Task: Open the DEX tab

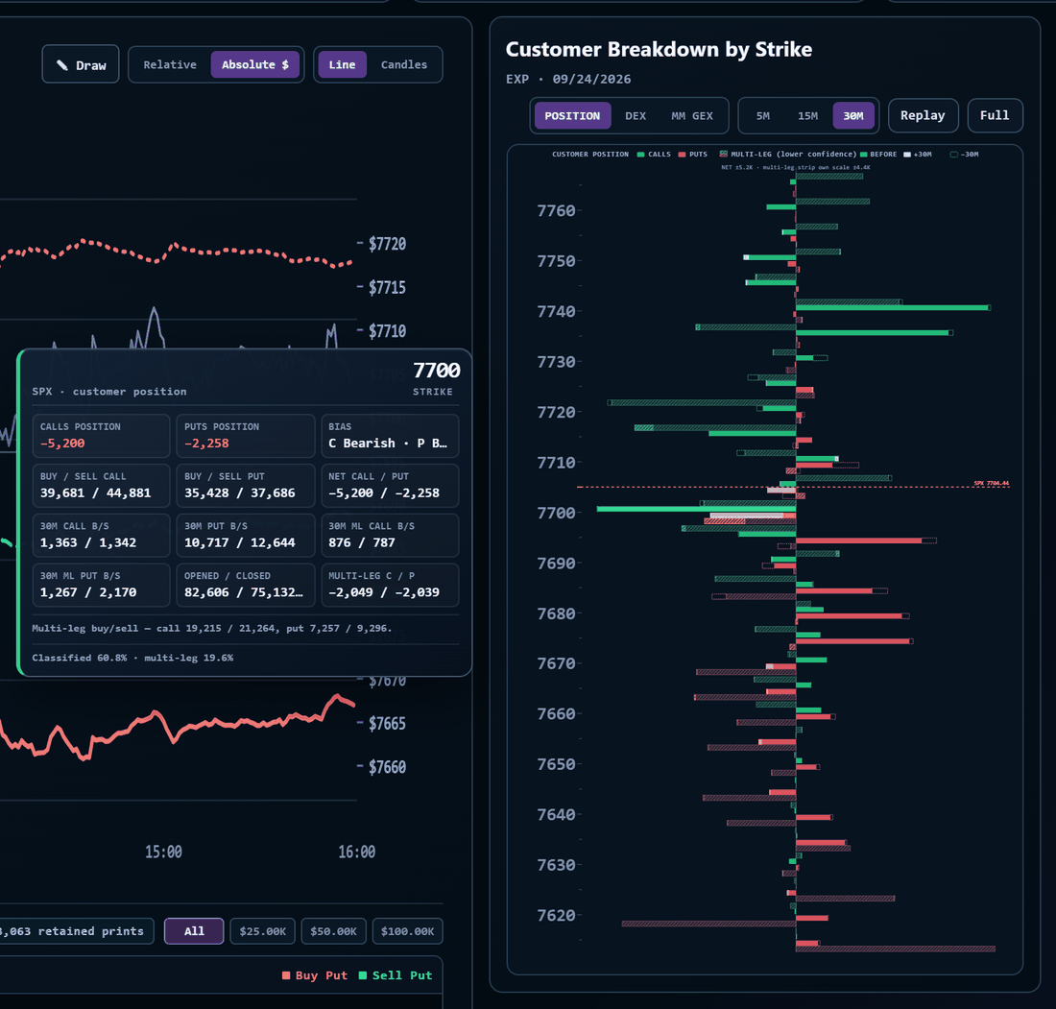Action: click(x=636, y=116)
